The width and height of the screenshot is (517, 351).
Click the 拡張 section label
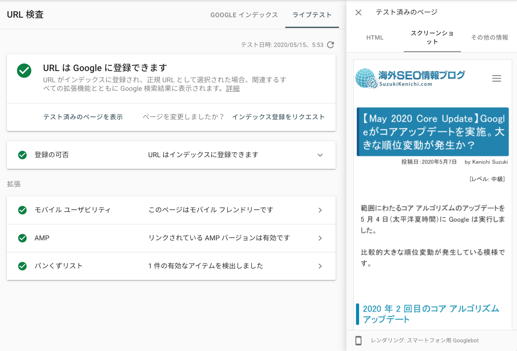click(14, 184)
